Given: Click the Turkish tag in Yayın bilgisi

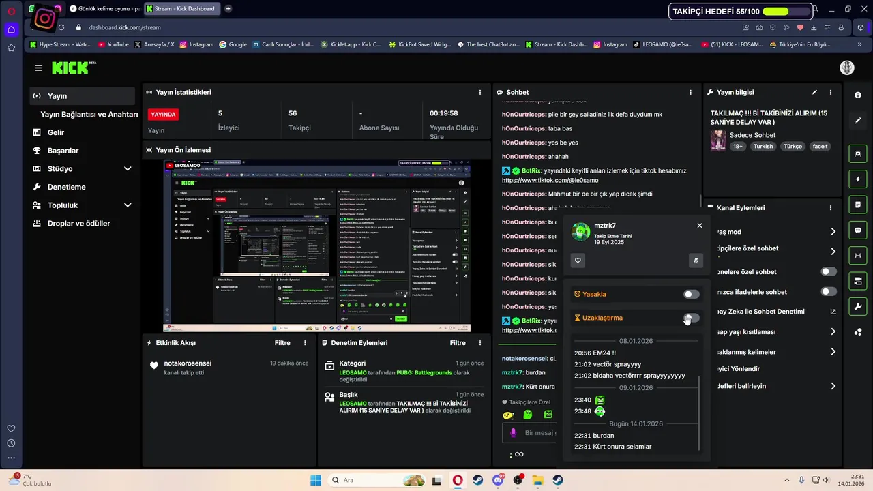Looking at the screenshot, I should coord(763,146).
